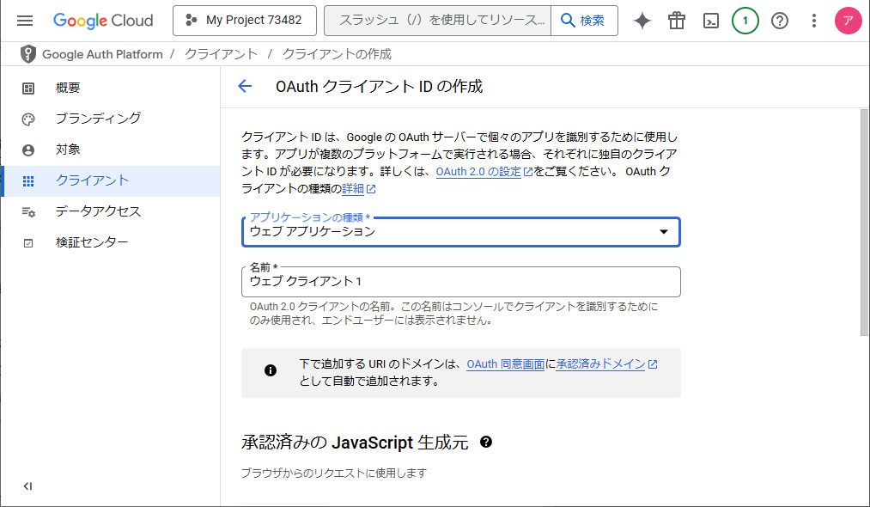Focus the resource search field

[x=438, y=21]
